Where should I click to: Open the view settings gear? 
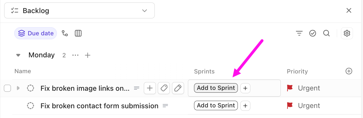pyautogui.click(x=347, y=33)
